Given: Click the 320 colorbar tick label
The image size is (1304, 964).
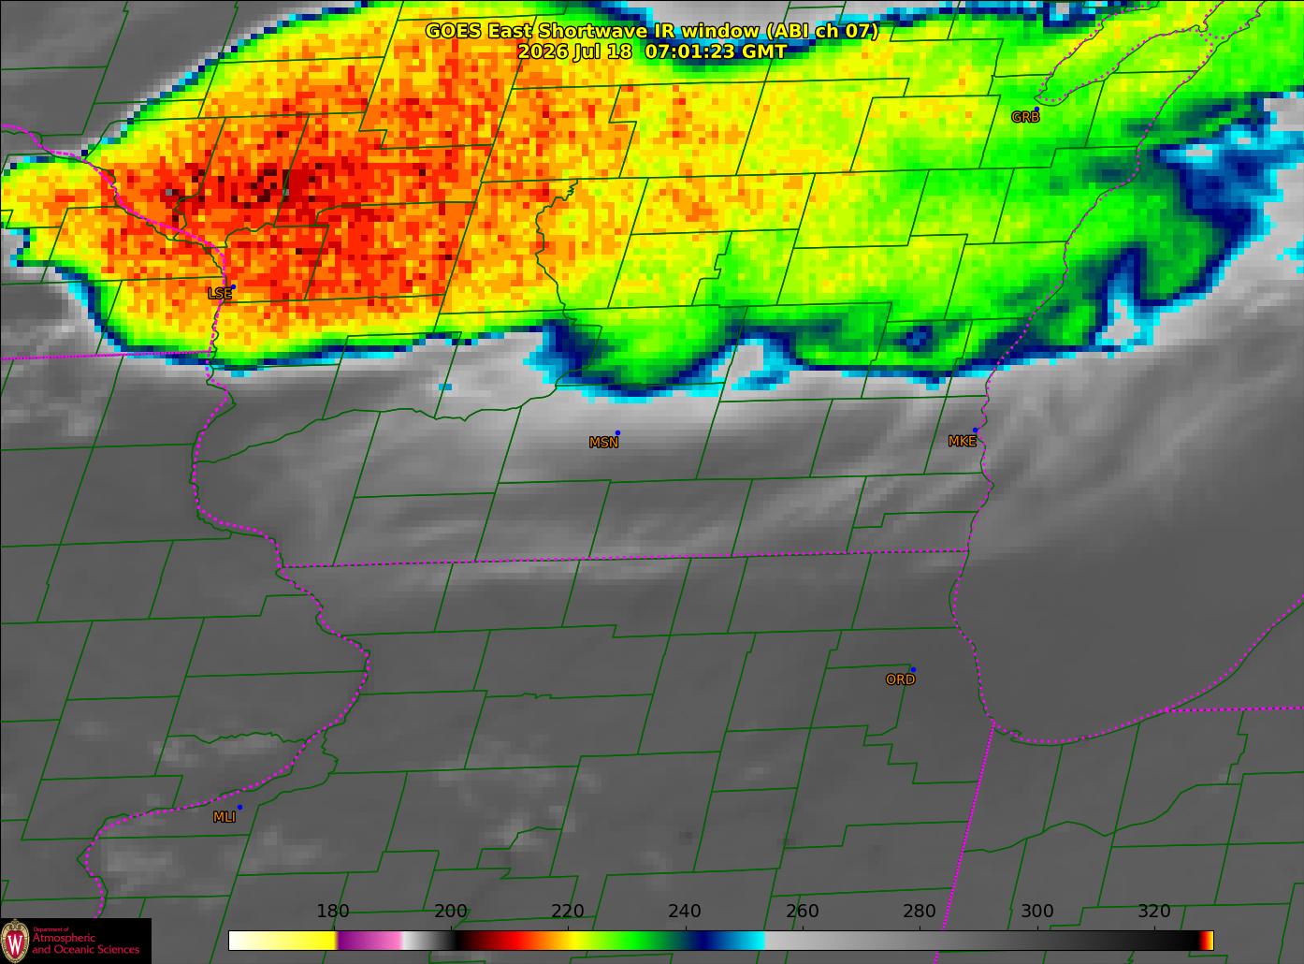Looking at the screenshot, I should coord(1154,912).
